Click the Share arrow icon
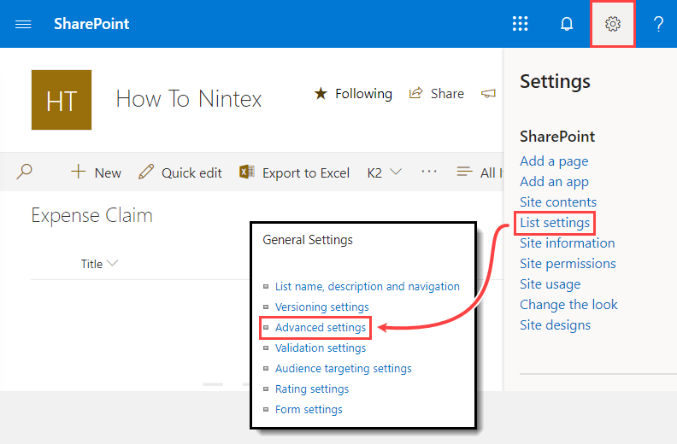 [415, 93]
